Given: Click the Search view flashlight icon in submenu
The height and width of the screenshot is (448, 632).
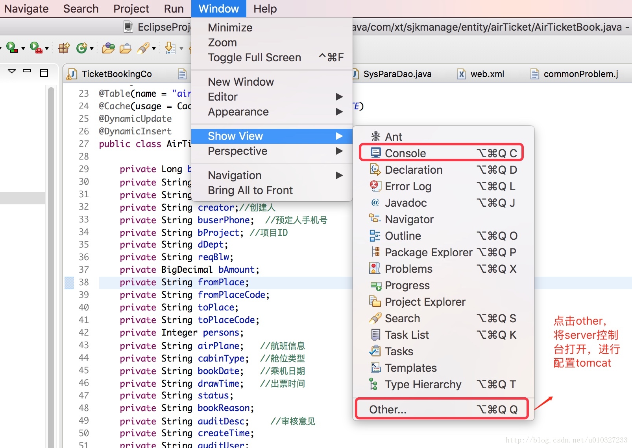Looking at the screenshot, I should (375, 318).
